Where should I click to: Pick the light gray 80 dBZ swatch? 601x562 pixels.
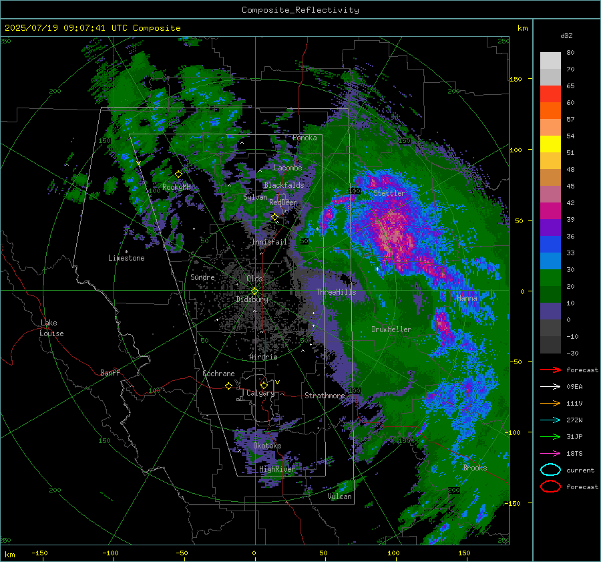[550, 61]
